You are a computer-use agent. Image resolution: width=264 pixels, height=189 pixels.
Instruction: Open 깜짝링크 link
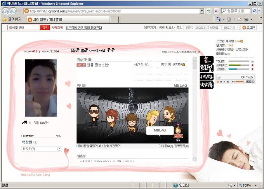point(181,146)
